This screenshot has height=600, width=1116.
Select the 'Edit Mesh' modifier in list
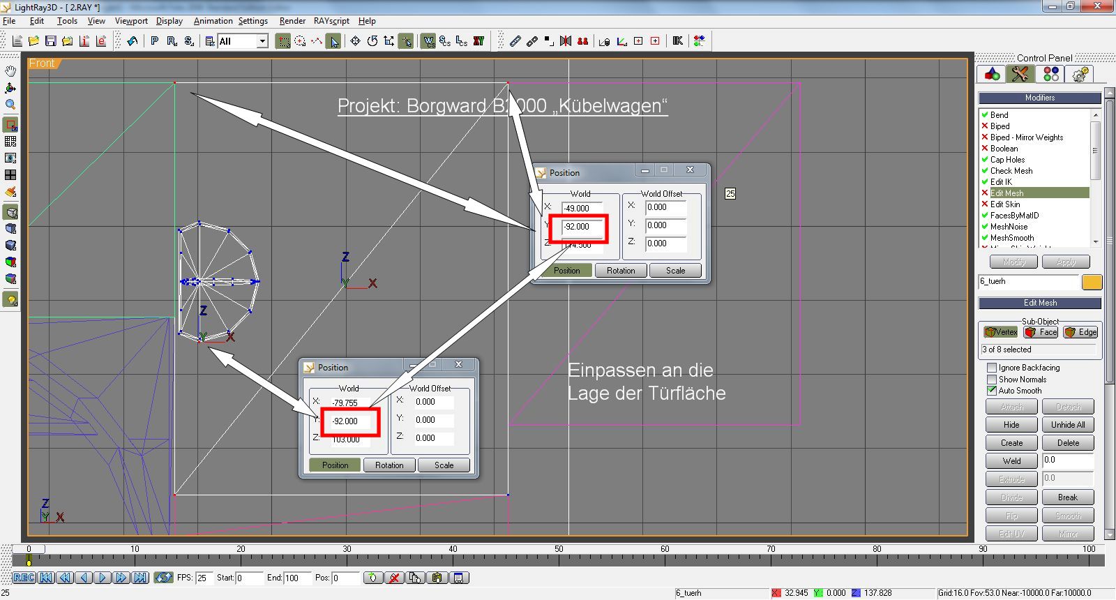1034,193
